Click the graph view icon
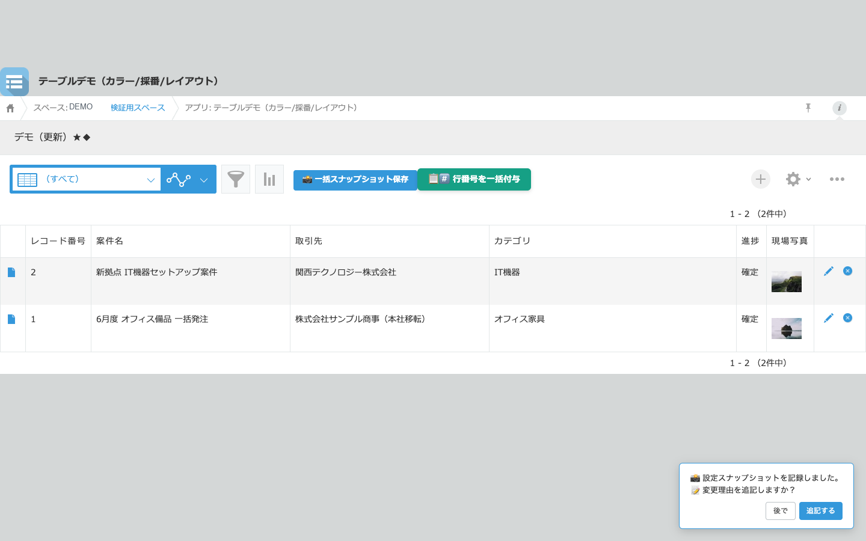The width and height of the screenshot is (866, 541). 179,179
